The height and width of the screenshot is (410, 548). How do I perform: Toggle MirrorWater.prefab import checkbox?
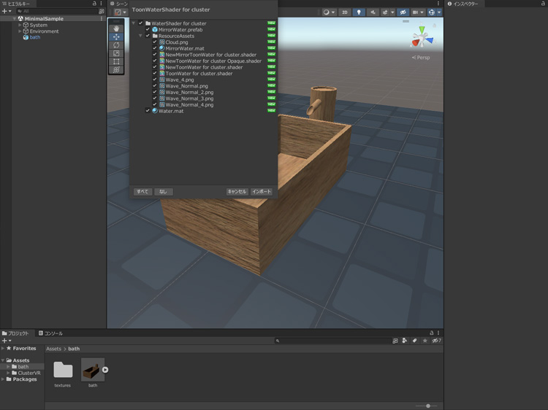(148, 30)
